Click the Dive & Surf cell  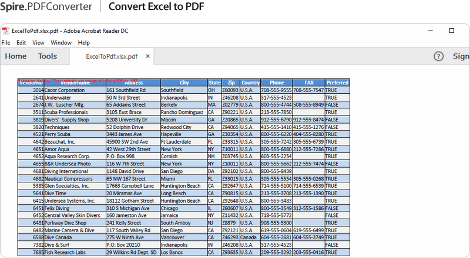[75, 245]
